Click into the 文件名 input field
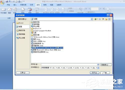 click(x=69, y=65)
